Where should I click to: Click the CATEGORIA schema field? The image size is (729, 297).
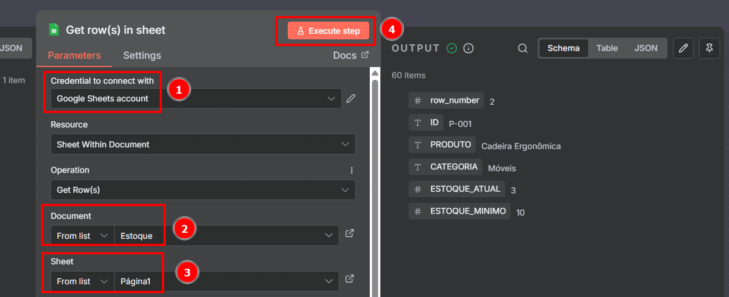coord(445,167)
